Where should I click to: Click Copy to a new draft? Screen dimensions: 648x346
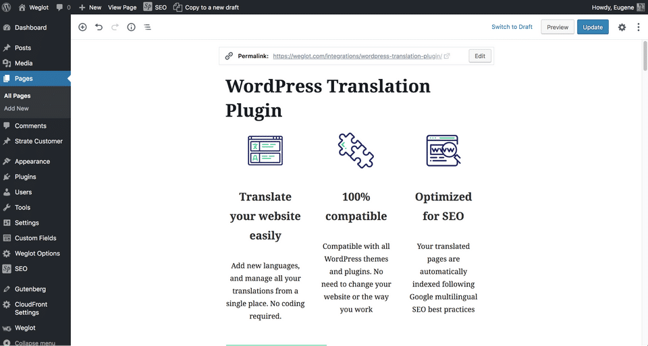(x=206, y=7)
